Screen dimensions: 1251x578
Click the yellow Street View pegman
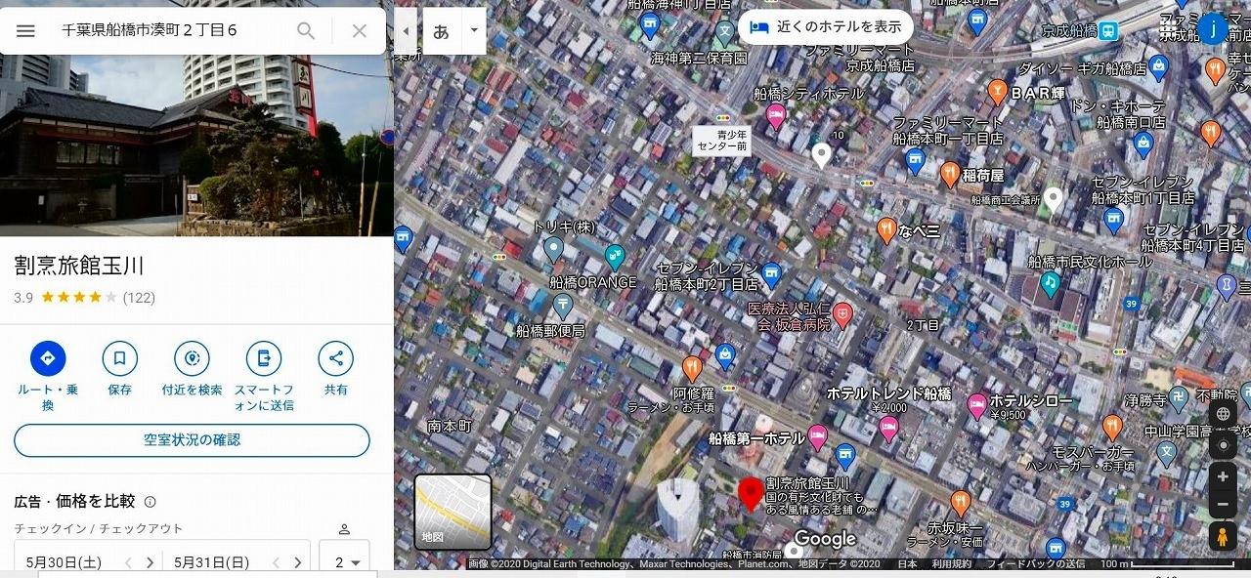pos(1223,537)
